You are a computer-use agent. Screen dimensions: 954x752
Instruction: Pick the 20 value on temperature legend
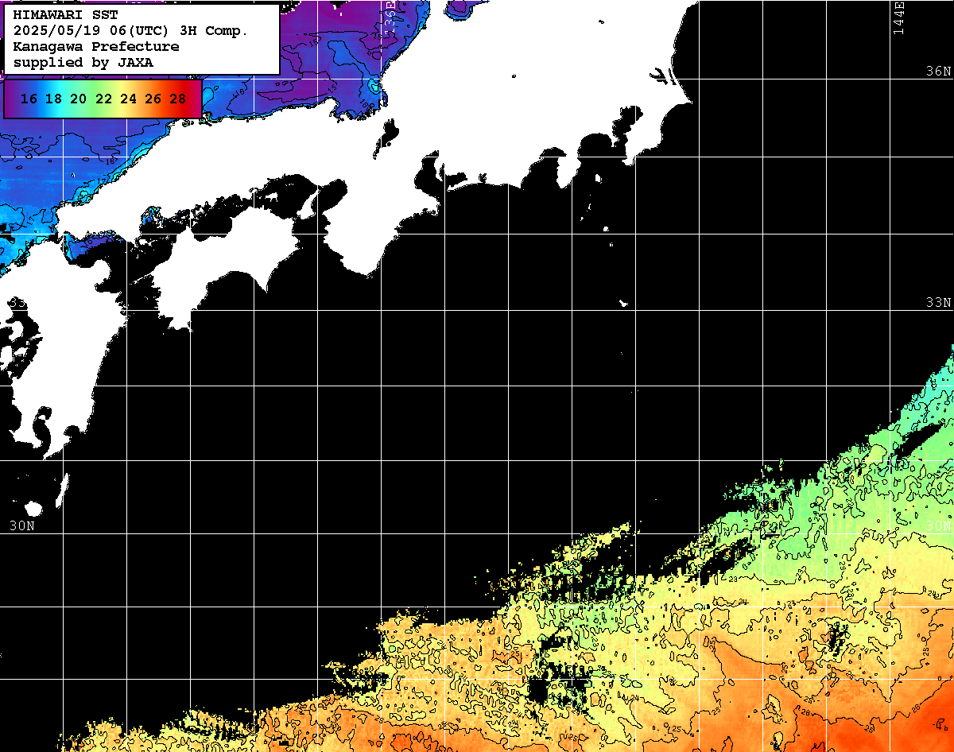tap(78, 99)
